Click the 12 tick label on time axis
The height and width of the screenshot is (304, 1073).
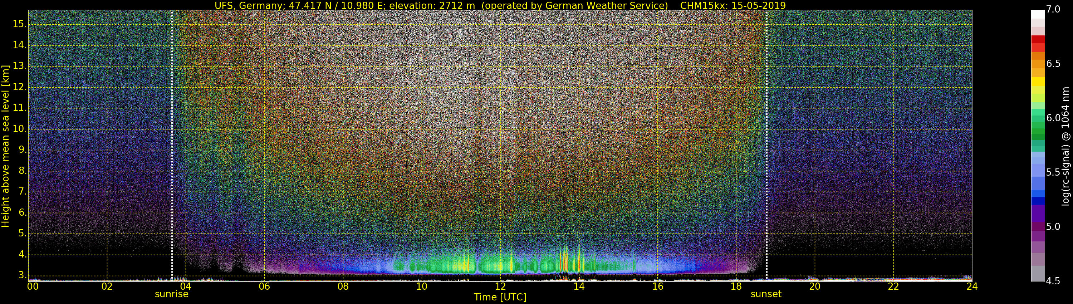point(500,286)
